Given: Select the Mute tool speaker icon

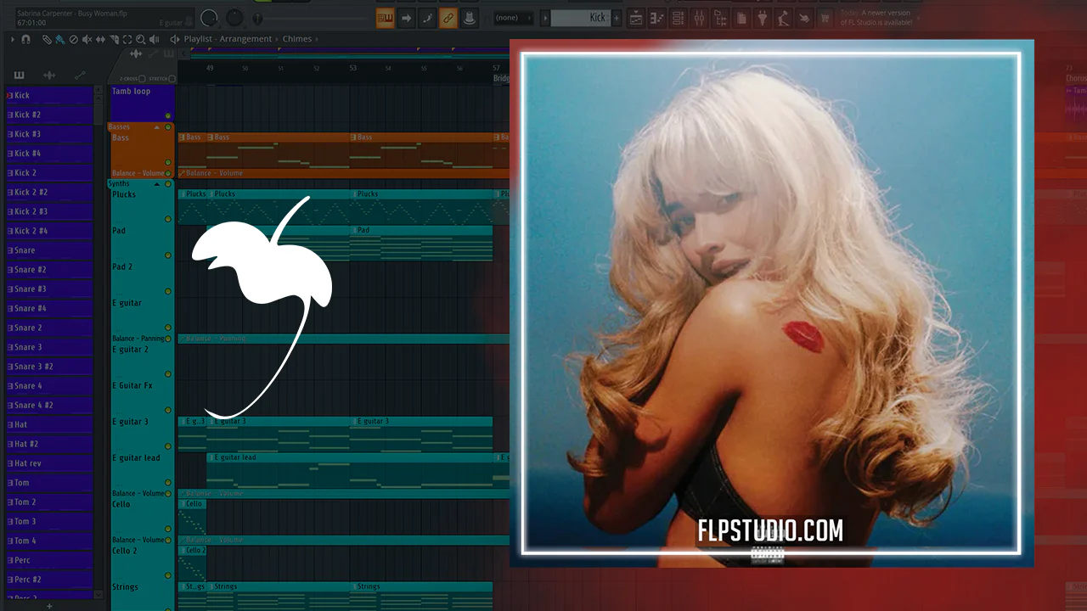Looking at the screenshot, I should coord(87,39).
